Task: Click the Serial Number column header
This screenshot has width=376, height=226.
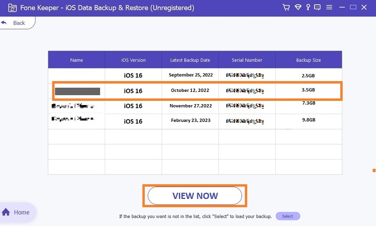Action: click(247, 60)
